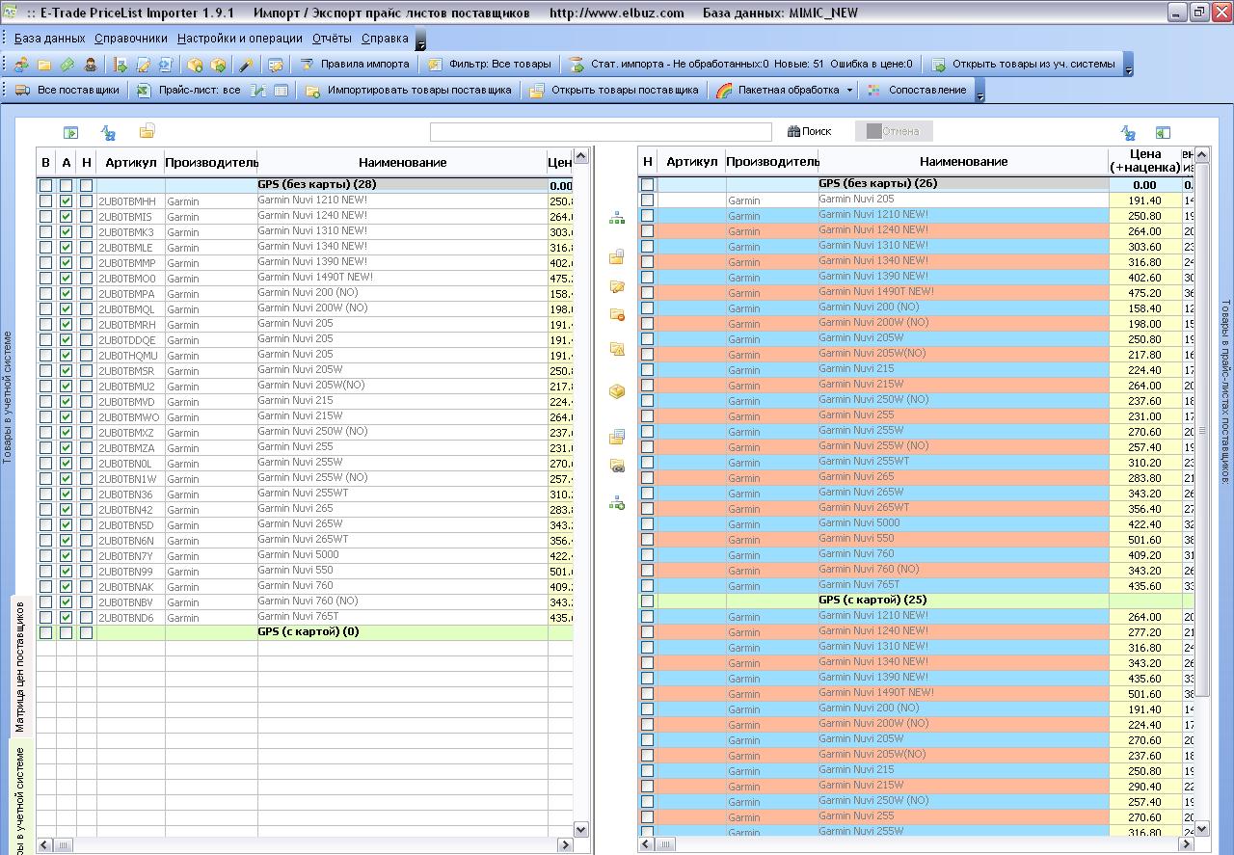
Task: Open the Отчёты menu
Action: (333, 39)
